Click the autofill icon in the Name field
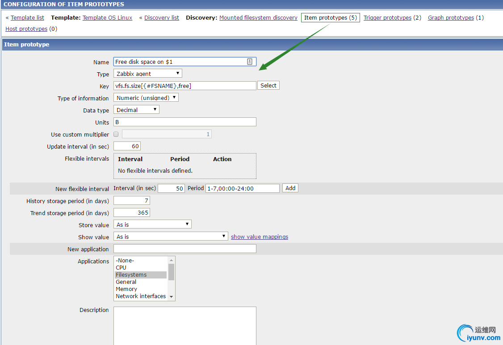 click(x=250, y=62)
